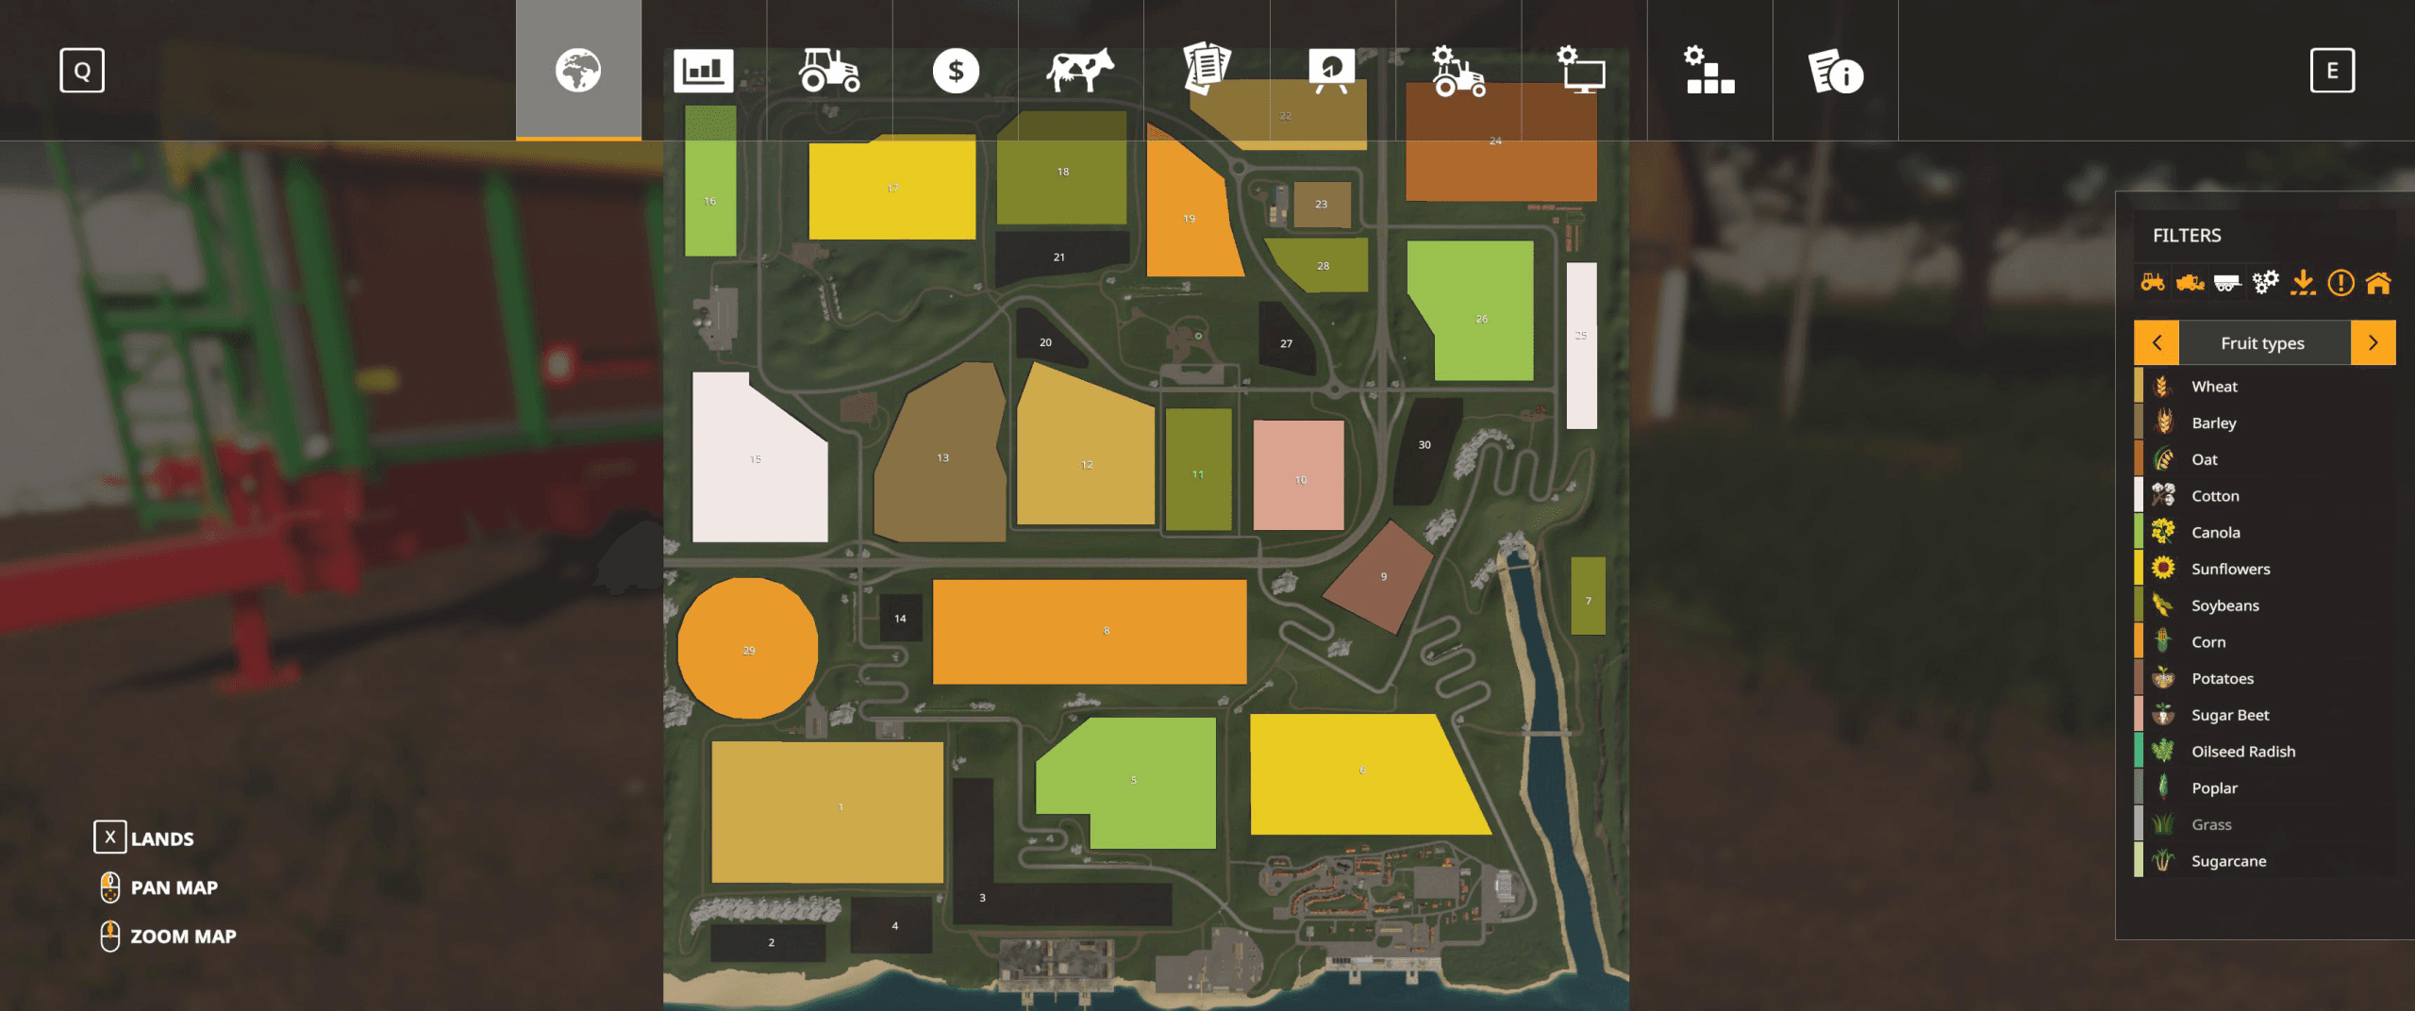2415x1011 pixels.
Task: Click the Sugarcane color swatch
Action: [x=2139, y=861]
